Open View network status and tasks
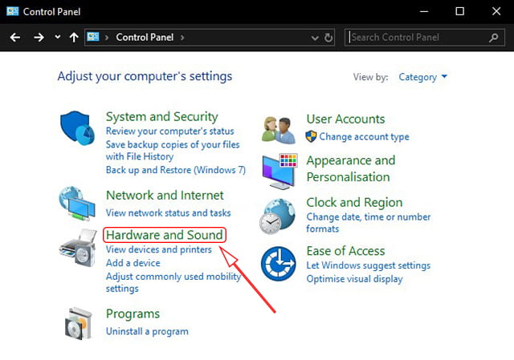The width and height of the screenshot is (514, 360). click(168, 212)
